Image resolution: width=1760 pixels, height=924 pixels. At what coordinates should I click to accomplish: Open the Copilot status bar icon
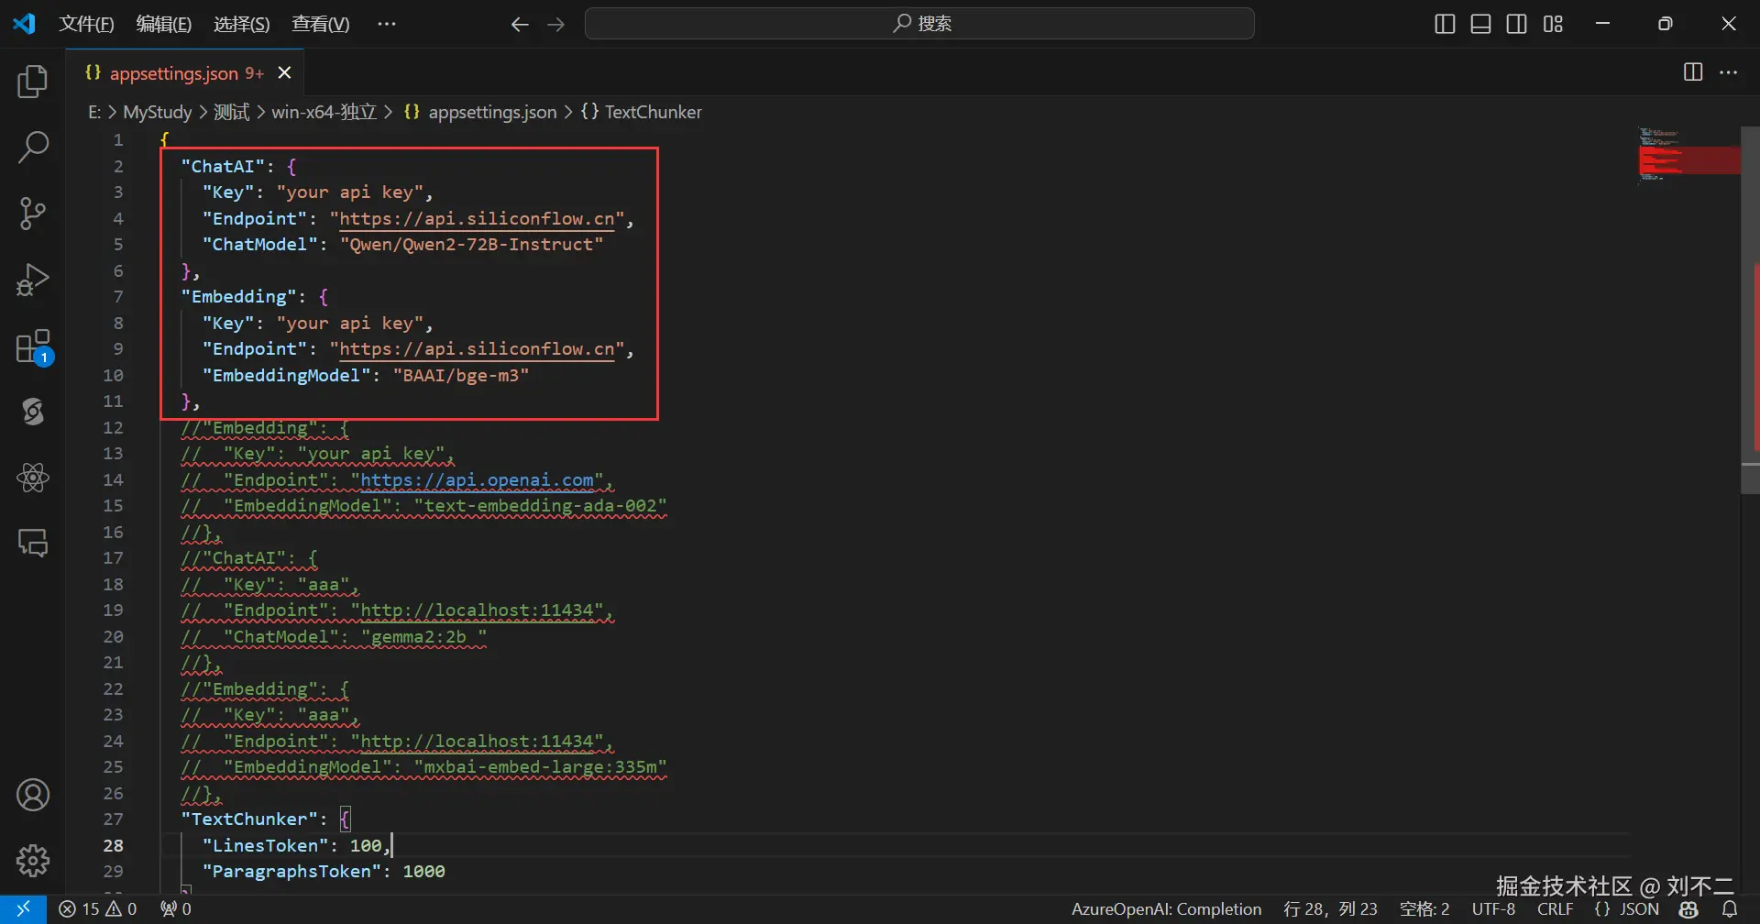click(1688, 908)
